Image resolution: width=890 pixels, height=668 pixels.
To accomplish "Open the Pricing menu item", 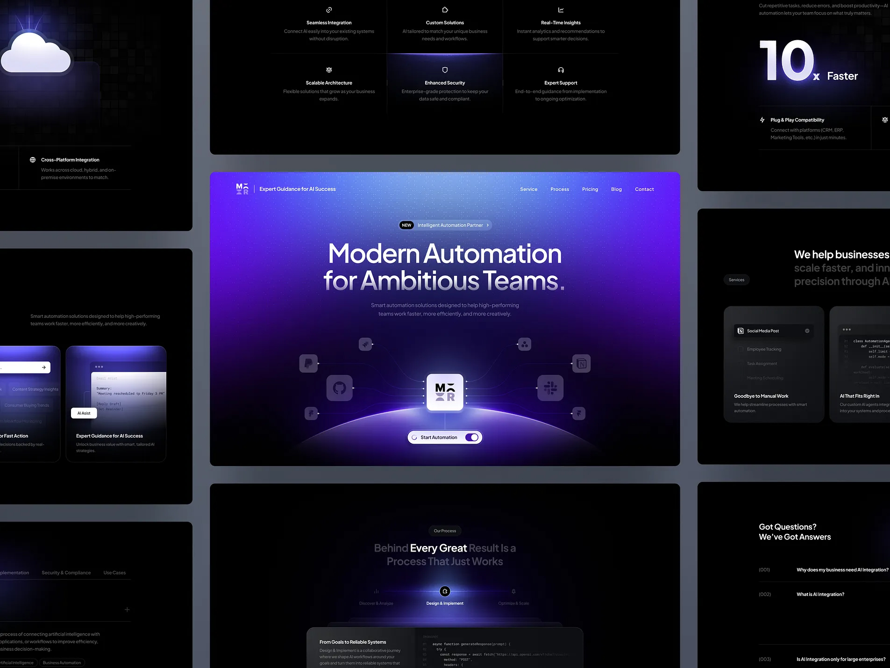I will [590, 189].
